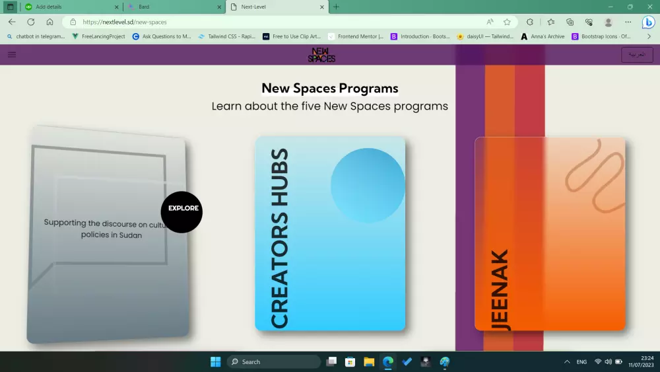Open clock and date panel
Image resolution: width=660 pixels, height=372 pixels.
click(x=641, y=361)
